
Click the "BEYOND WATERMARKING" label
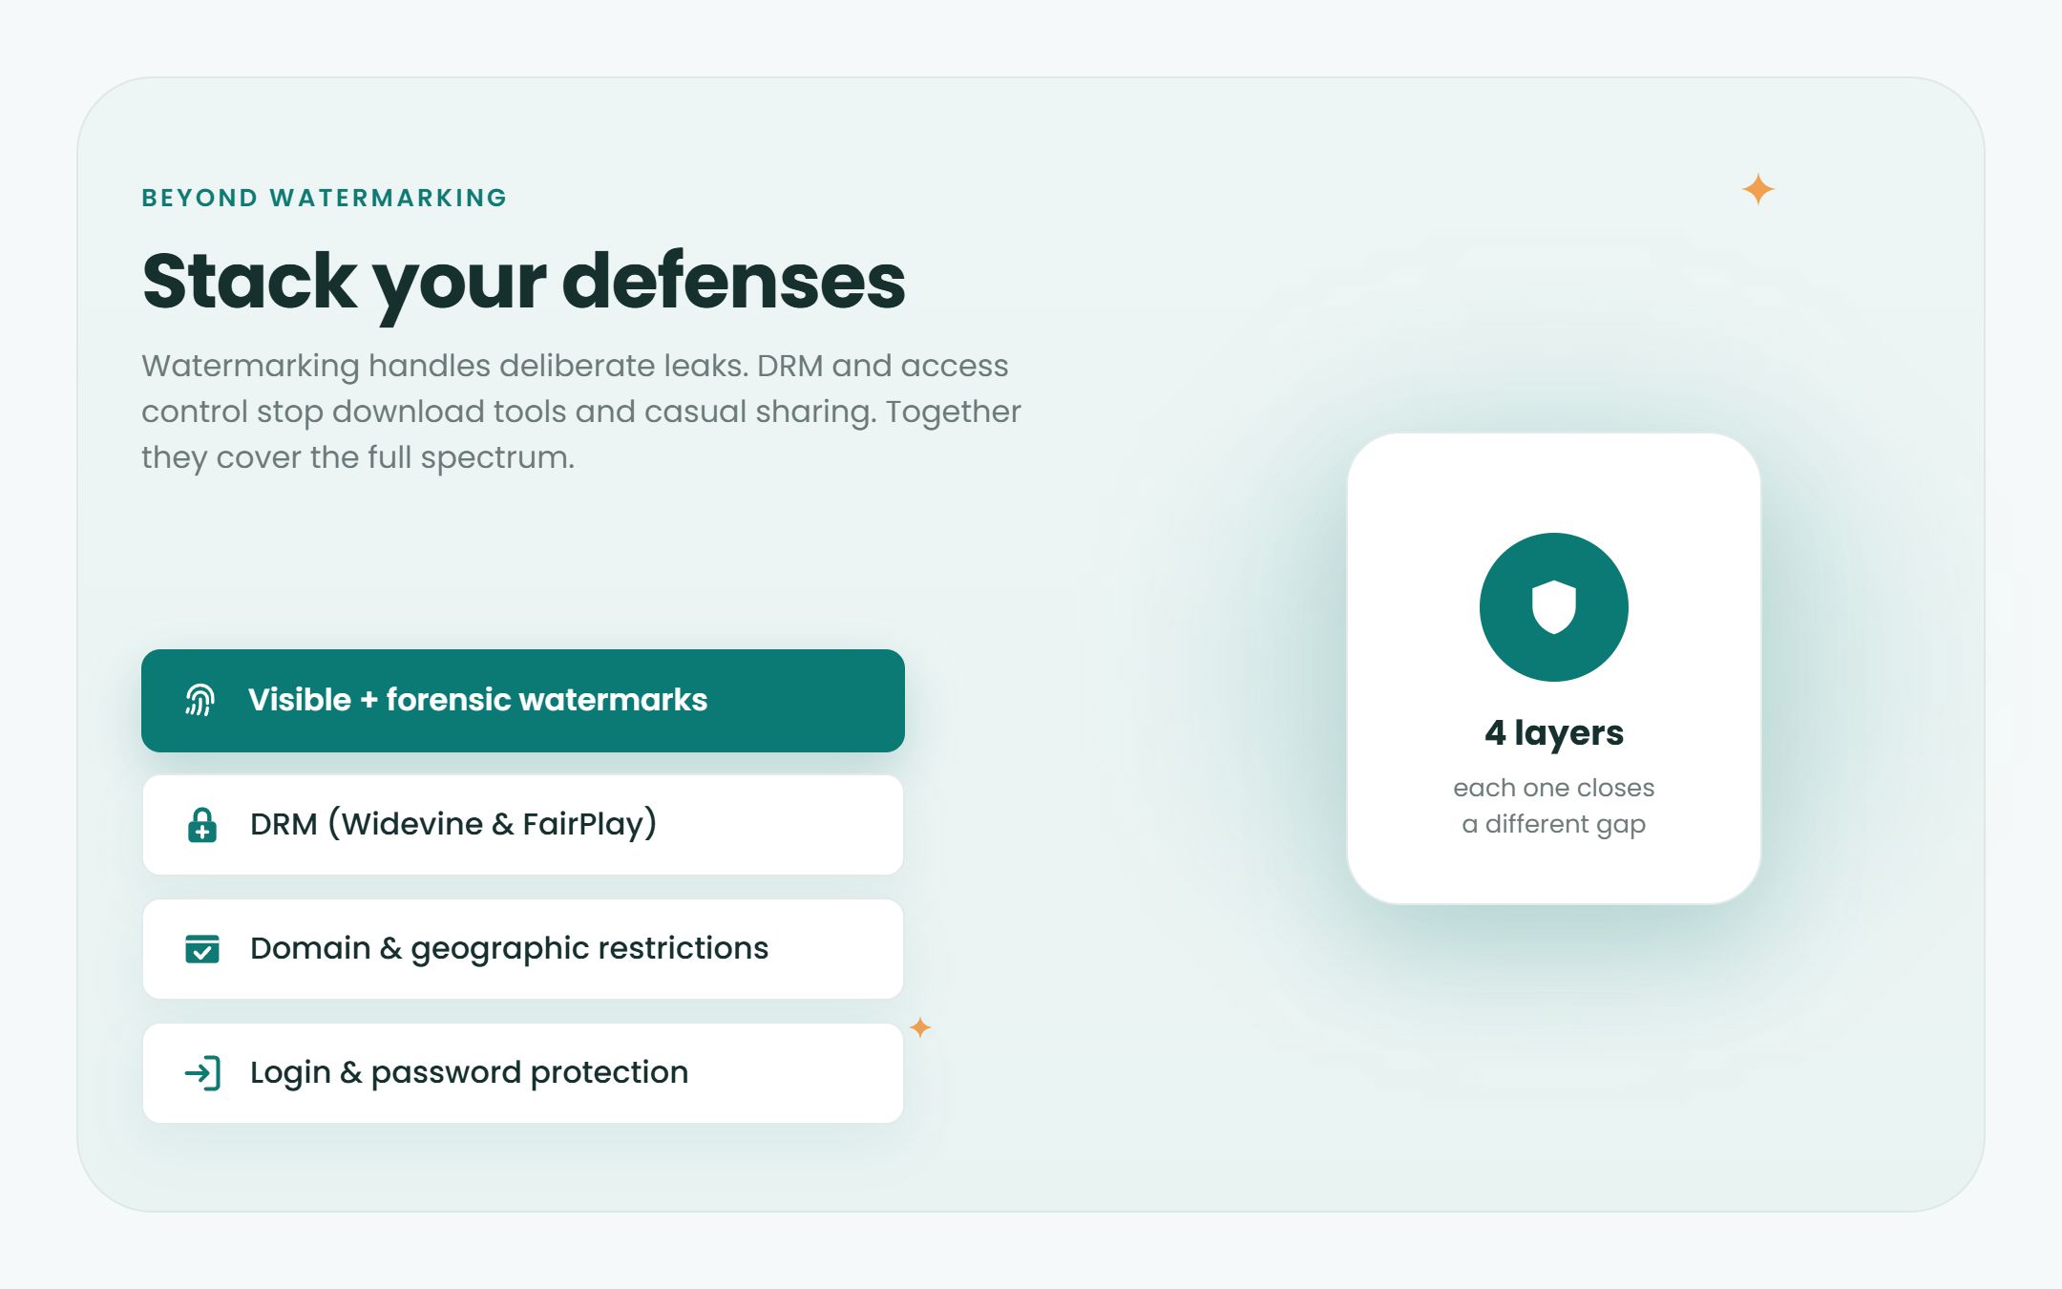tap(325, 198)
